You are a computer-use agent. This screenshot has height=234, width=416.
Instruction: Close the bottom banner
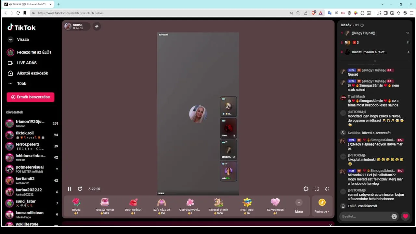[331, 225]
